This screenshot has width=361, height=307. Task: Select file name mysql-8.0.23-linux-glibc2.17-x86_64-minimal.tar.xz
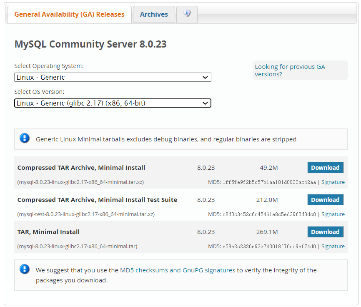click(80, 182)
